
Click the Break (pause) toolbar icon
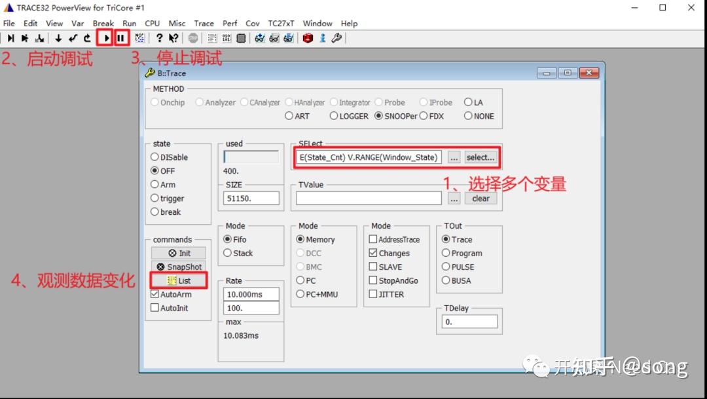[122, 37]
